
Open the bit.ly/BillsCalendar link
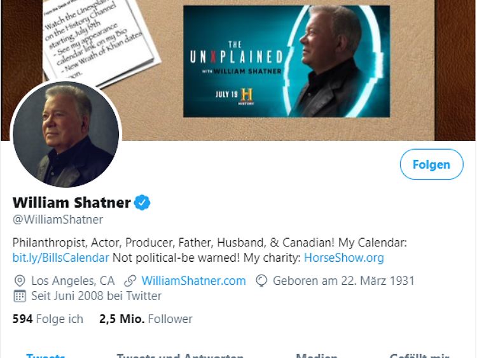60,258
